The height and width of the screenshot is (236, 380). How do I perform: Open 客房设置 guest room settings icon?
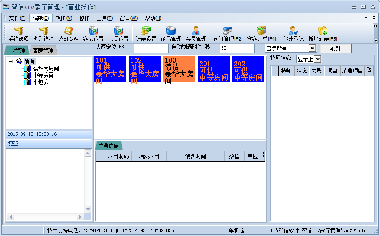click(93, 33)
